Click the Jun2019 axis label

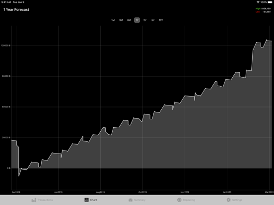coord(58,192)
